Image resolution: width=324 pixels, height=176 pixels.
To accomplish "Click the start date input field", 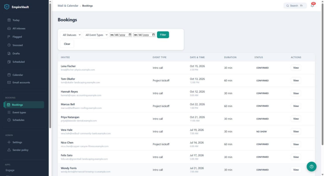I will (x=121, y=35).
